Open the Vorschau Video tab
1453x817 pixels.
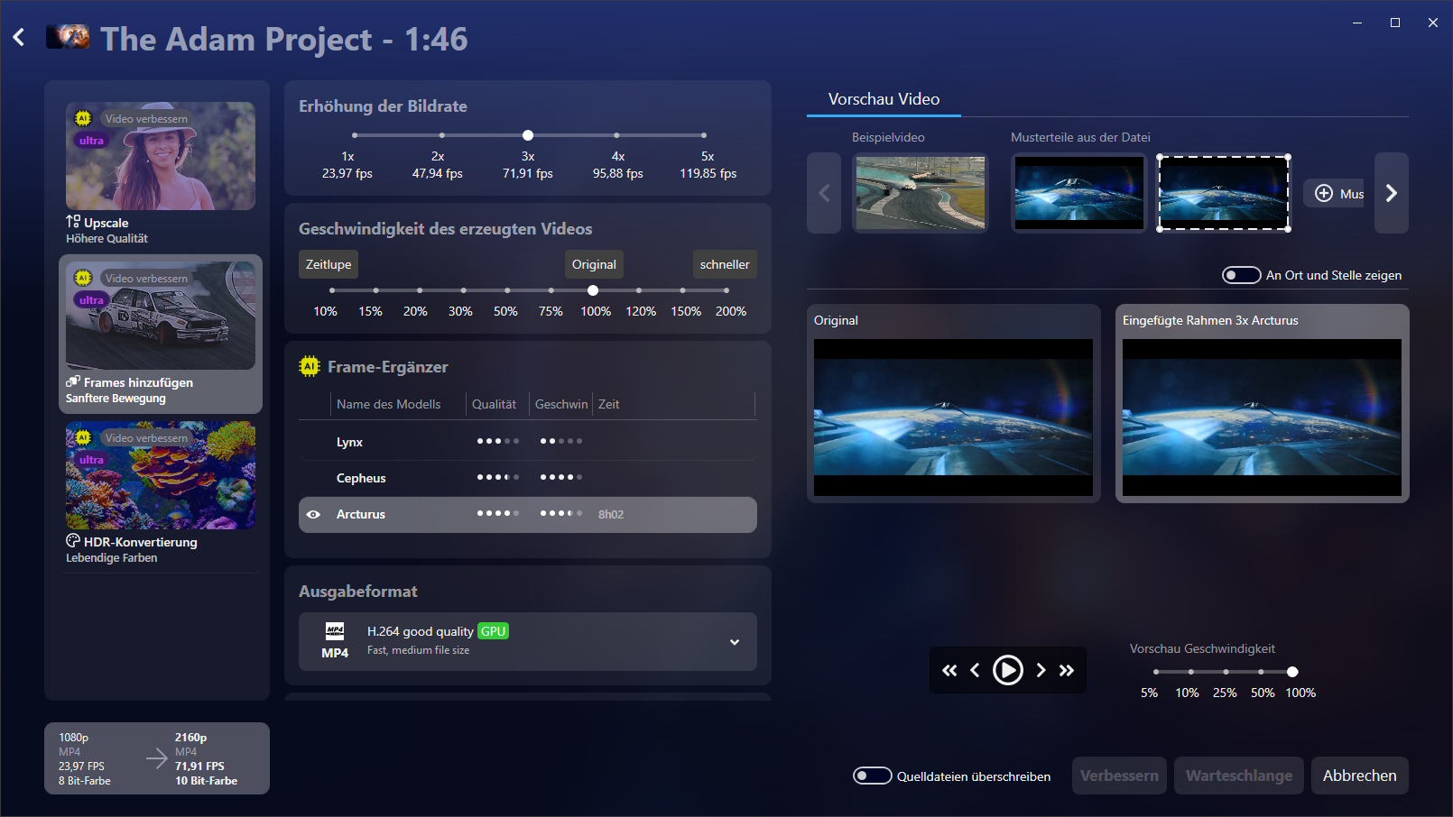coord(884,99)
